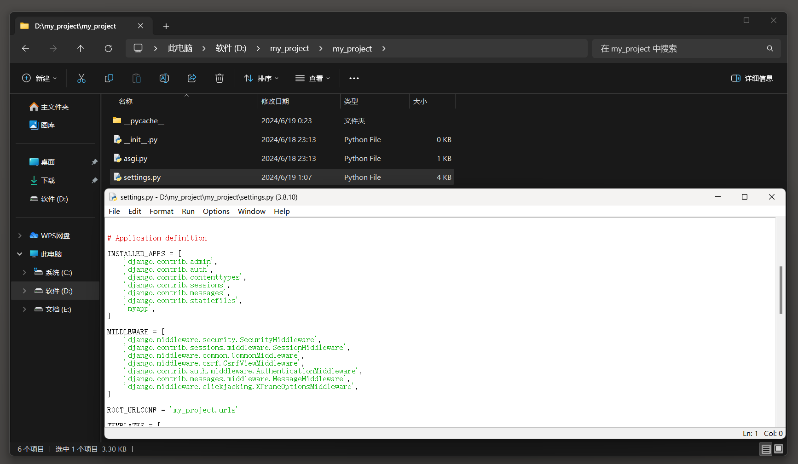Click the Delete trash can icon
Screen dimensions: 798x464
(x=220, y=78)
